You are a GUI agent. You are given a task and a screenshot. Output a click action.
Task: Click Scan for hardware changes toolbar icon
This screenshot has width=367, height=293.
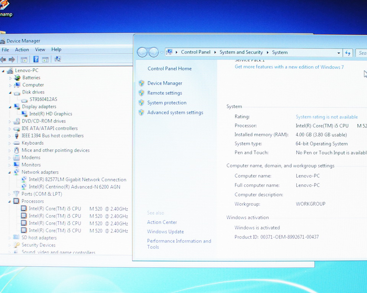point(58,59)
